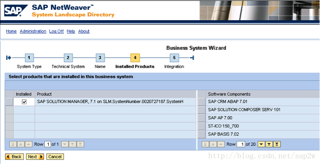Image resolution: width=320 pixels, height=164 pixels.
Task: Click the Log Off link
Action: [x=56, y=31]
